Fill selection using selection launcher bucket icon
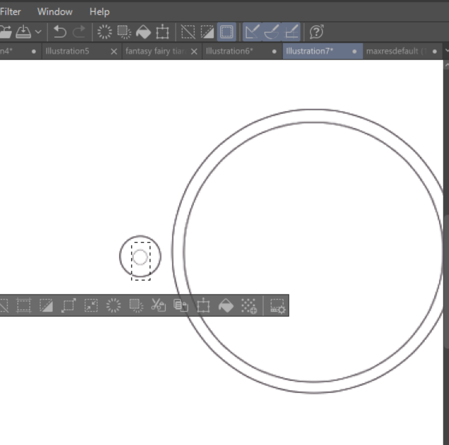 (x=226, y=305)
